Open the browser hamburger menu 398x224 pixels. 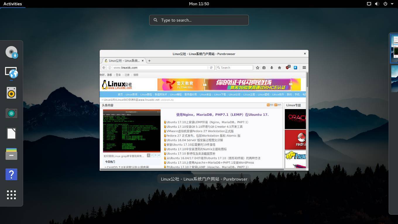304,67
